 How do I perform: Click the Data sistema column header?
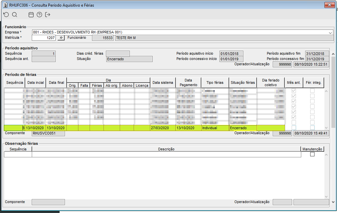(x=163, y=82)
